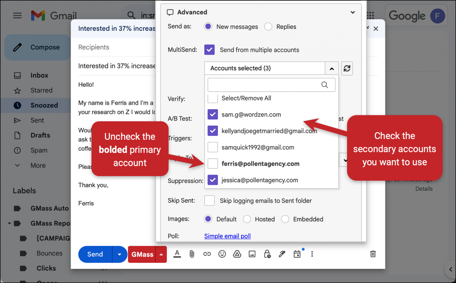Select the Hosted images radio button
Viewport: 456px width, 283px height.
click(247, 219)
